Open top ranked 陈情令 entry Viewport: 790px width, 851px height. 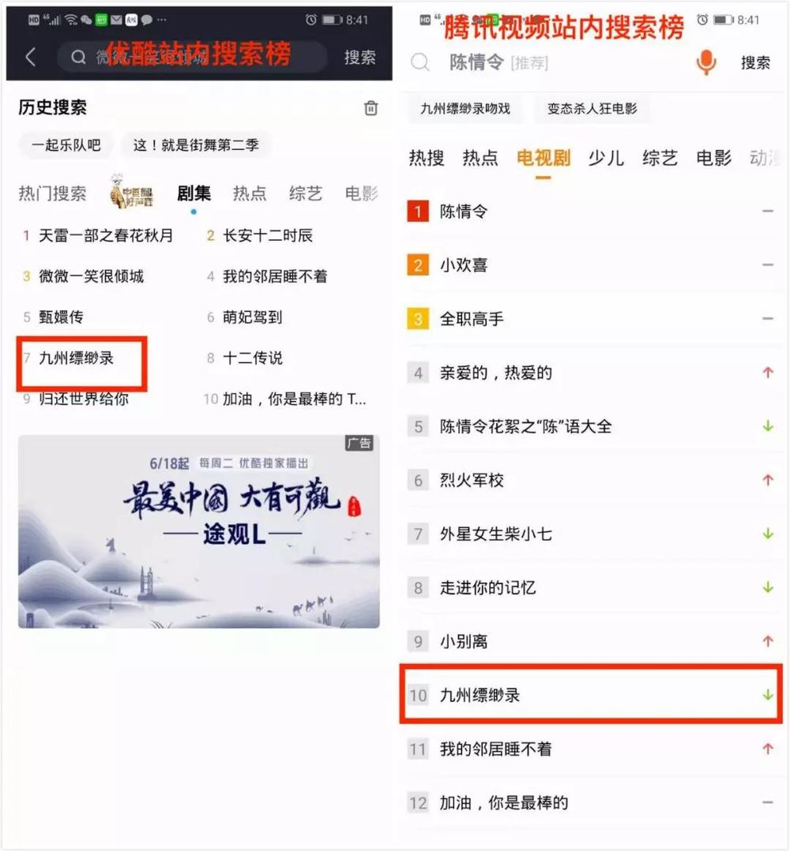(590, 211)
